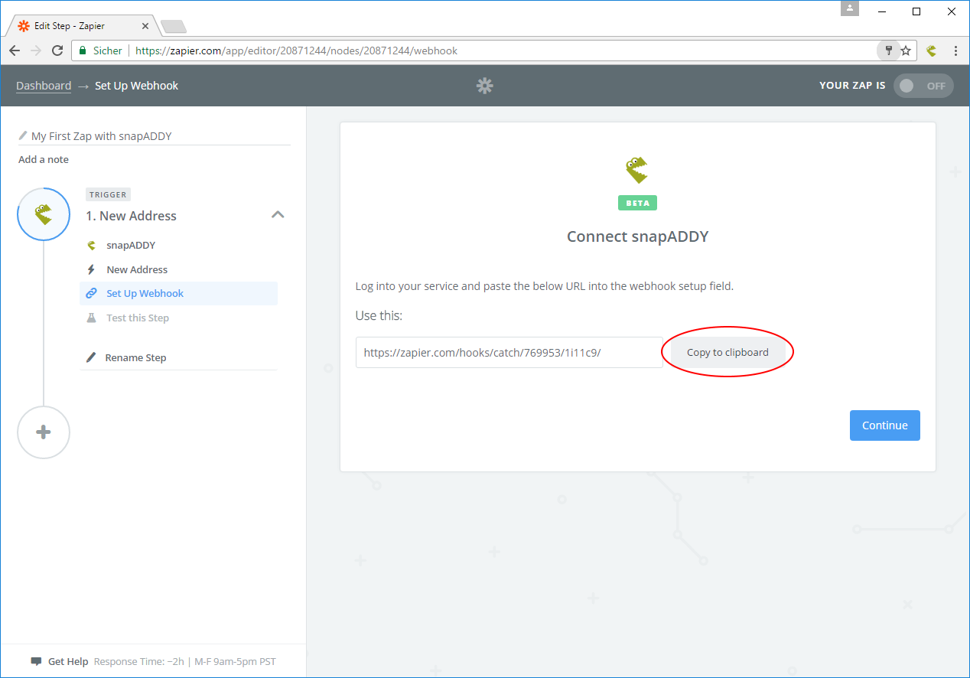
Task: Click the TRIGGER label
Action: [x=108, y=194]
